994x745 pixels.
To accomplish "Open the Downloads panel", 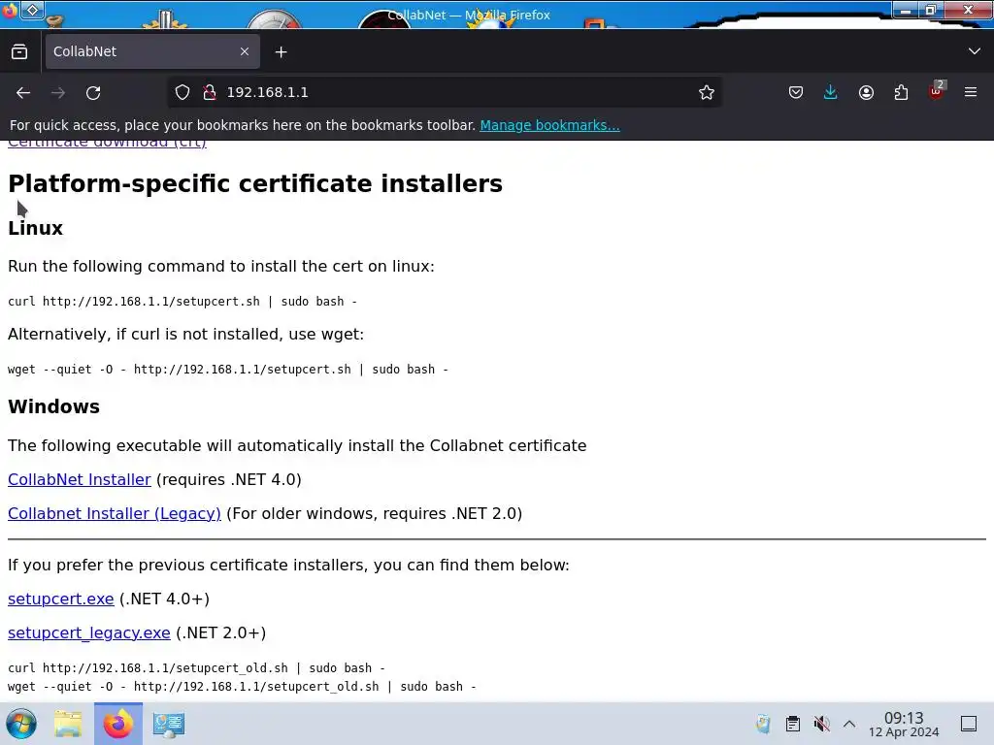I will 831,92.
